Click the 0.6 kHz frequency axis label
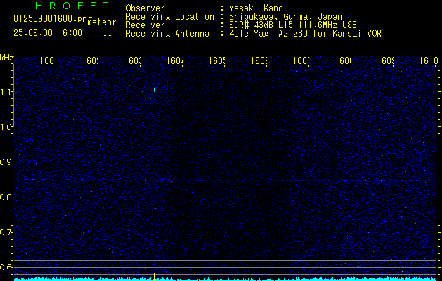The width and height of the screenshot is (442, 281). [x=6, y=267]
